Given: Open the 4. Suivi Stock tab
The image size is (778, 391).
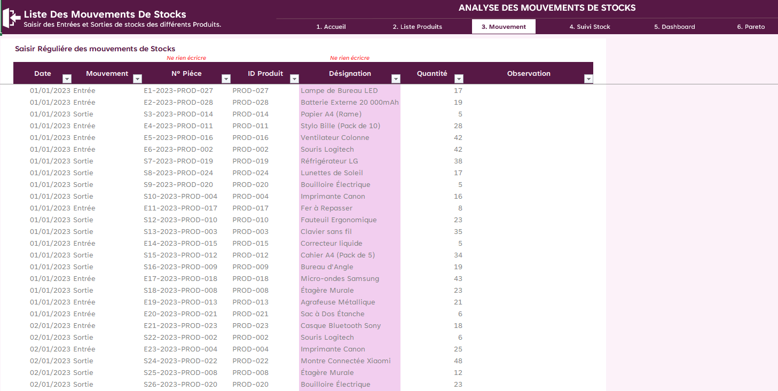Looking at the screenshot, I should [x=590, y=27].
